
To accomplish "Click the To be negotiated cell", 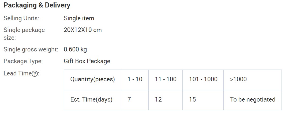I will point(253,100).
